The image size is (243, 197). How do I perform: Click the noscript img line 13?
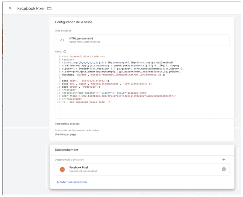[x=105, y=93]
